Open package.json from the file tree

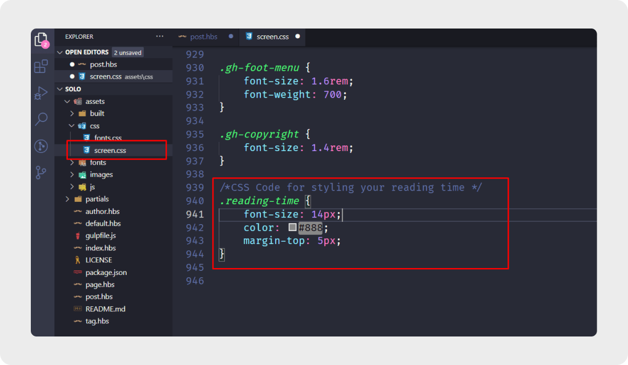coord(106,273)
